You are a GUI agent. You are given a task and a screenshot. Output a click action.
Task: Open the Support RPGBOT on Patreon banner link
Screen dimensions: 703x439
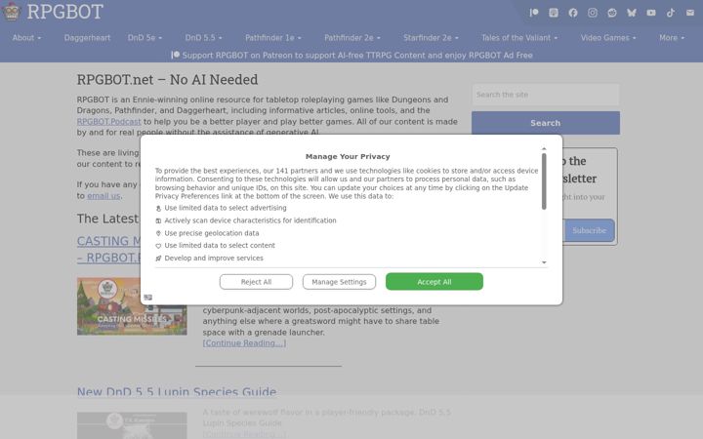tap(351, 56)
